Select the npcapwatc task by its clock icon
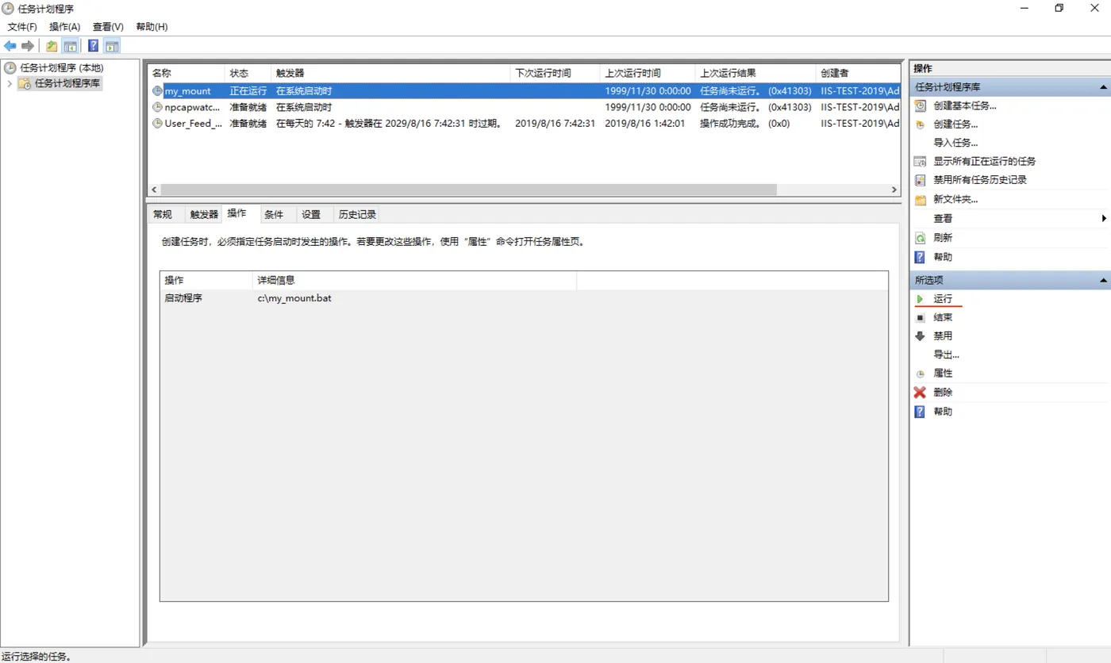Screen dimensions: 1111x663 [157, 107]
